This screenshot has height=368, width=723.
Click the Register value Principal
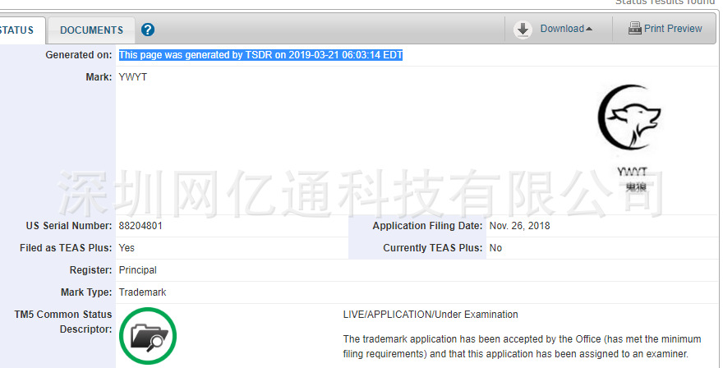[x=137, y=270]
